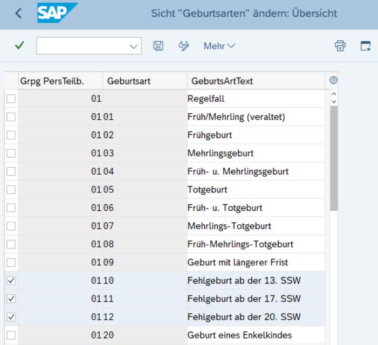The image size is (378, 345).
Task: Expand the command field dropdown arrow
Action: click(x=133, y=46)
